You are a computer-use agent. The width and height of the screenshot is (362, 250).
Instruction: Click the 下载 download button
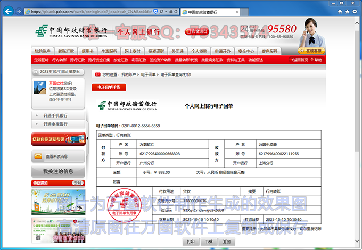tap(209, 241)
